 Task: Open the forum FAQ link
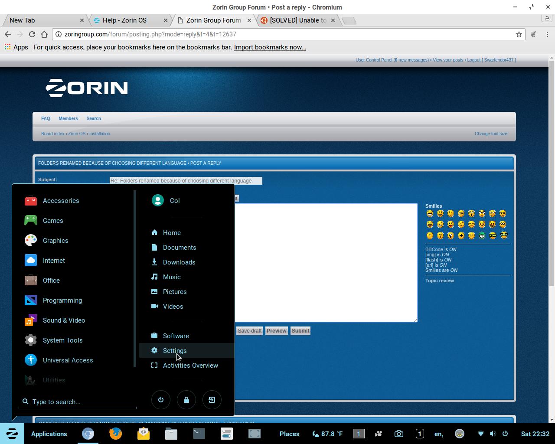(46, 118)
